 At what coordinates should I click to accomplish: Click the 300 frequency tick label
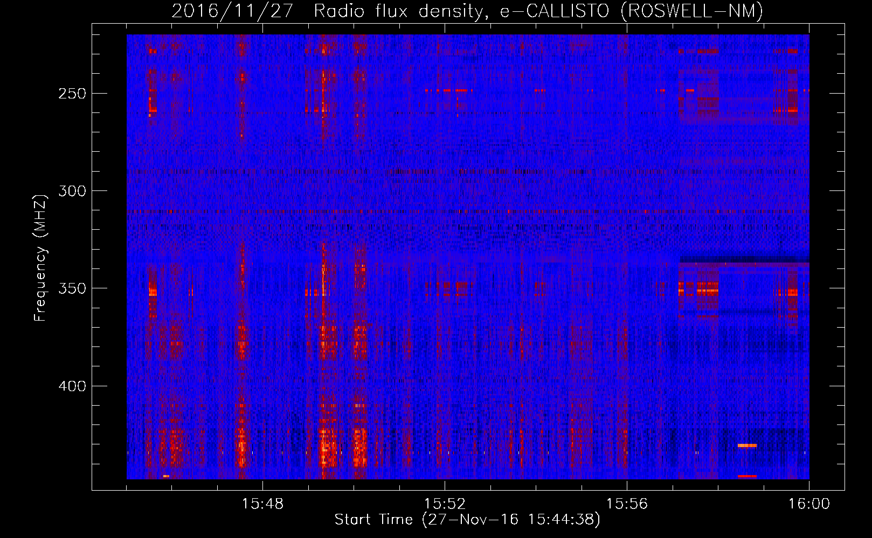click(72, 191)
